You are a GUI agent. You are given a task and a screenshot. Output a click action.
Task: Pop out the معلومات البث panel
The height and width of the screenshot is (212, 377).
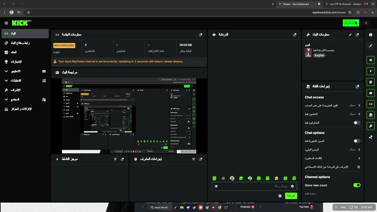(357, 34)
